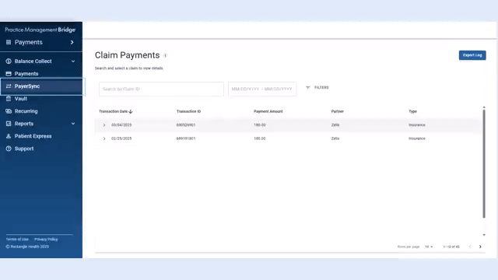
Task: Click the Payments grid menu icon
Action: (x=9, y=42)
